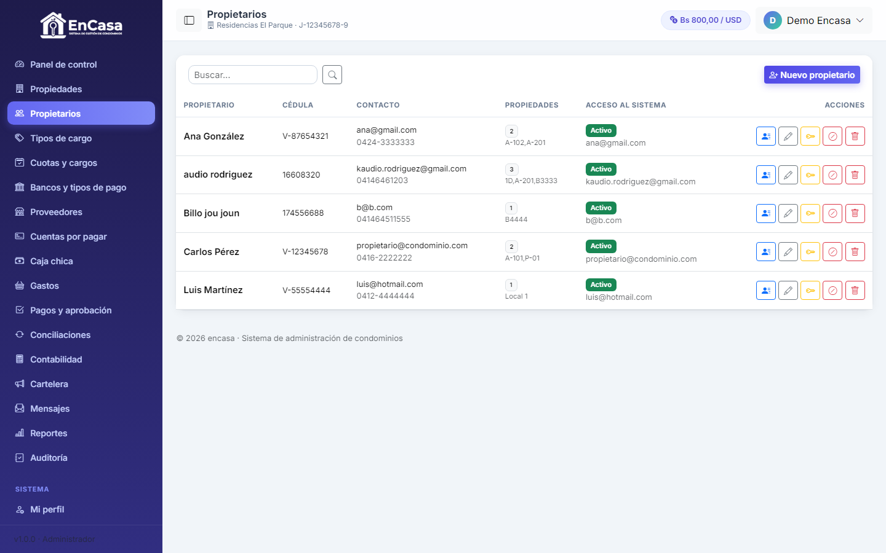Block access icon for Carlos Pérez
Image resolution: width=886 pixels, height=553 pixels.
832,252
